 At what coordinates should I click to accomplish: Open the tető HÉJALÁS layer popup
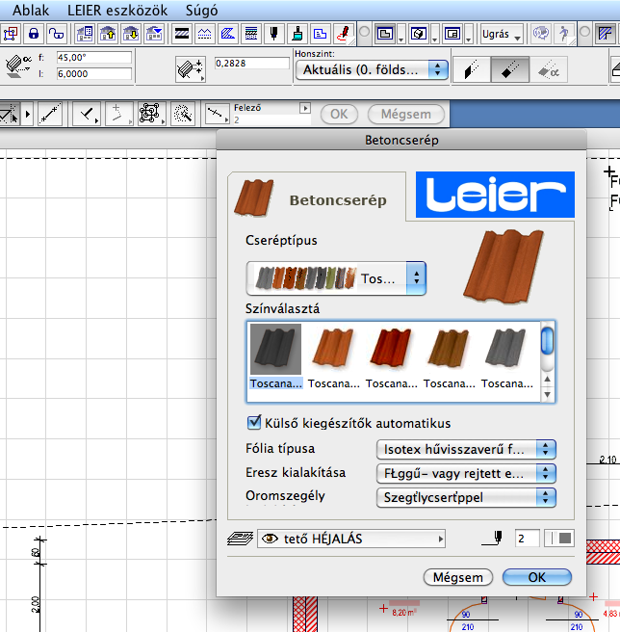351,539
